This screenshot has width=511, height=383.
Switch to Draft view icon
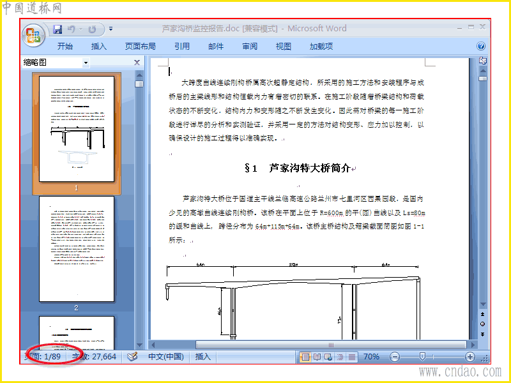tap(352, 357)
